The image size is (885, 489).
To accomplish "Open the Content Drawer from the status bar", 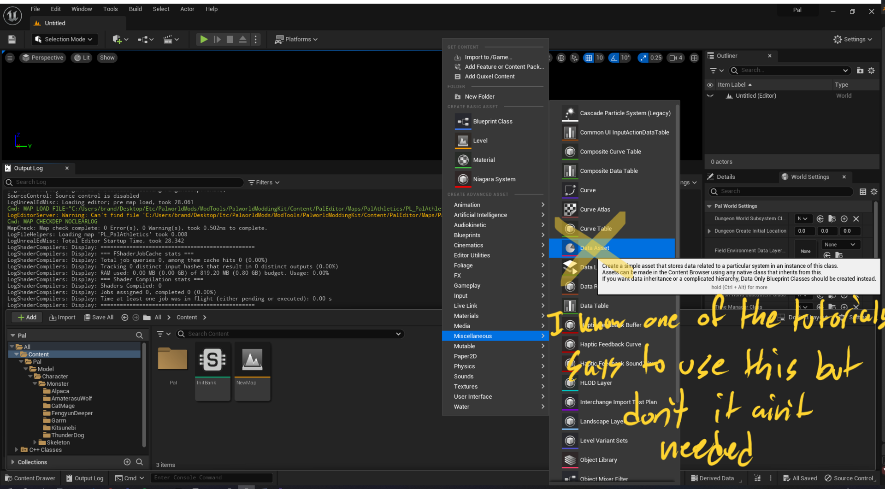I will click(30, 478).
